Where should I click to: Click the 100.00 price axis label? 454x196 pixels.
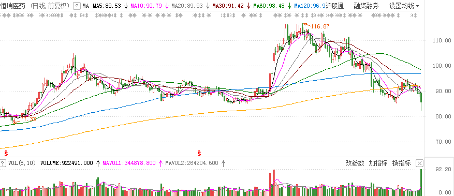(x=443, y=66)
